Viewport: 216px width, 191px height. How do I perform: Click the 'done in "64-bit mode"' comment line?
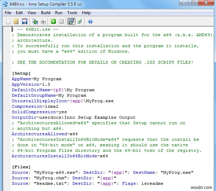pyautogui.click(x=100, y=145)
